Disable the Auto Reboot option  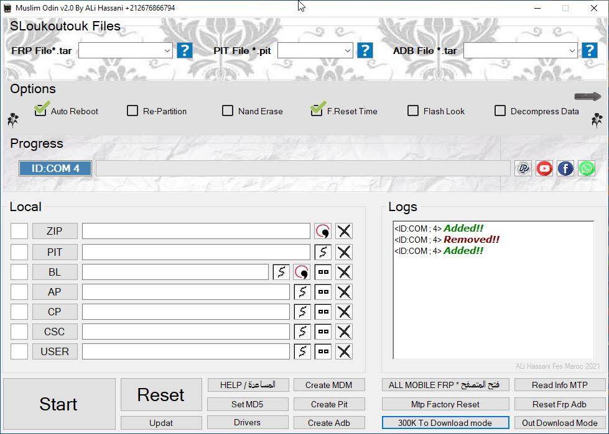[x=40, y=111]
